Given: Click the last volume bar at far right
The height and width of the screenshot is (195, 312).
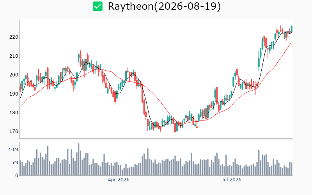Looking at the screenshot, I should (292, 169).
